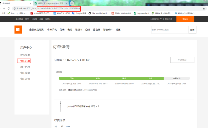The width and height of the screenshot is (208, 128).
Task: Open the 前端开发 - 知乎 bookmark
Action: tap(62, 13)
